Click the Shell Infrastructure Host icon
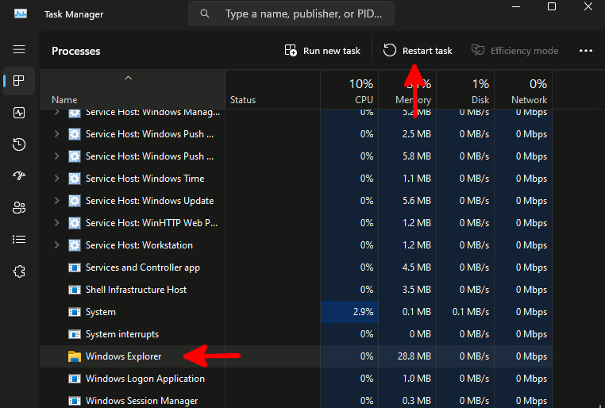605x408 pixels. (75, 290)
